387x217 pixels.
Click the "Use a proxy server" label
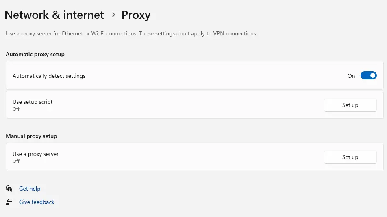(x=36, y=154)
